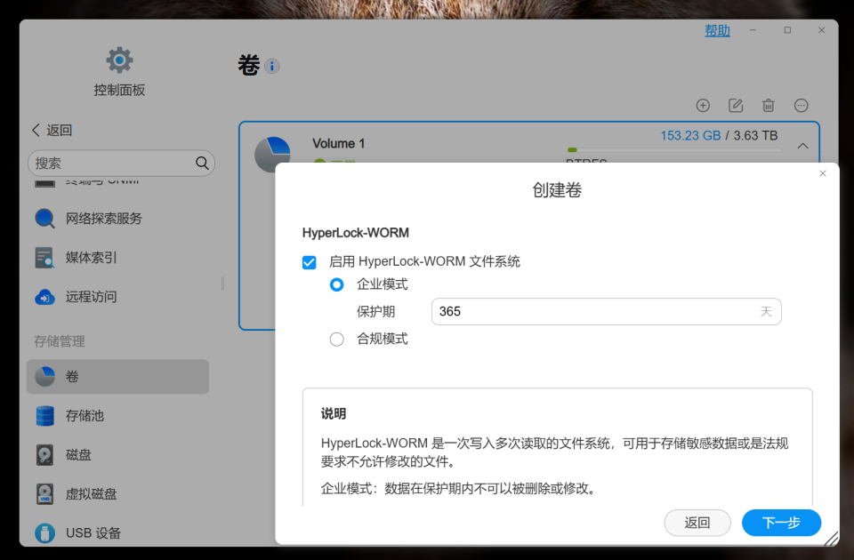Collapse the Volume 1 card chevron
Viewport: 854px width, 560px height.
(x=802, y=146)
